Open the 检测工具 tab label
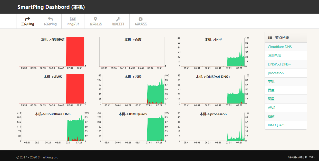The width and height of the screenshot is (319, 161). tap(118, 24)
